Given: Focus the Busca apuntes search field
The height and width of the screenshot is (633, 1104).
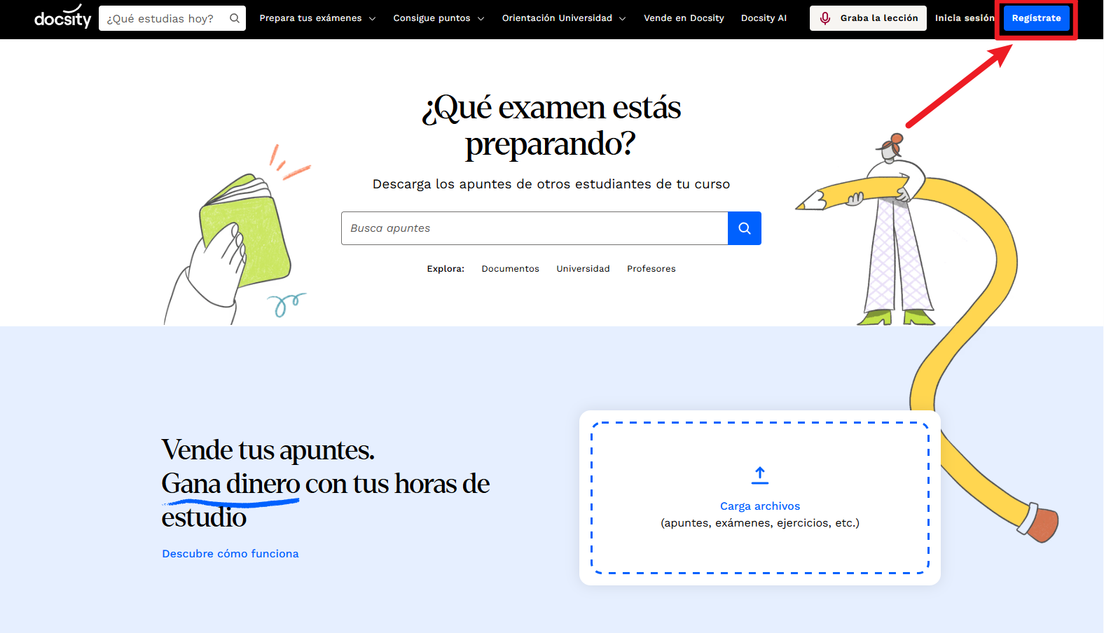Looking at the screenshot, I should [x=534, y=228].
